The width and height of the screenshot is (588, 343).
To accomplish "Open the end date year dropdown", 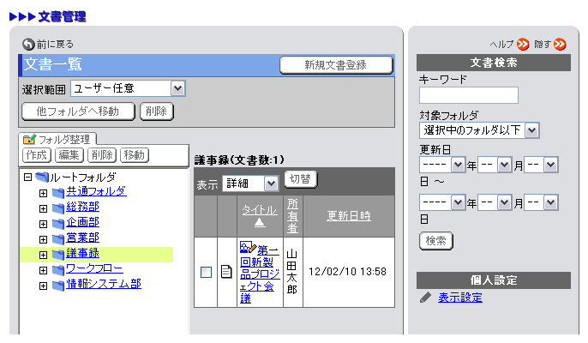I will coord(442,202).
